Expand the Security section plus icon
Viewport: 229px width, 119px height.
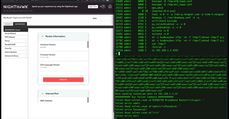pyautogui.click(x=26, y=49)
